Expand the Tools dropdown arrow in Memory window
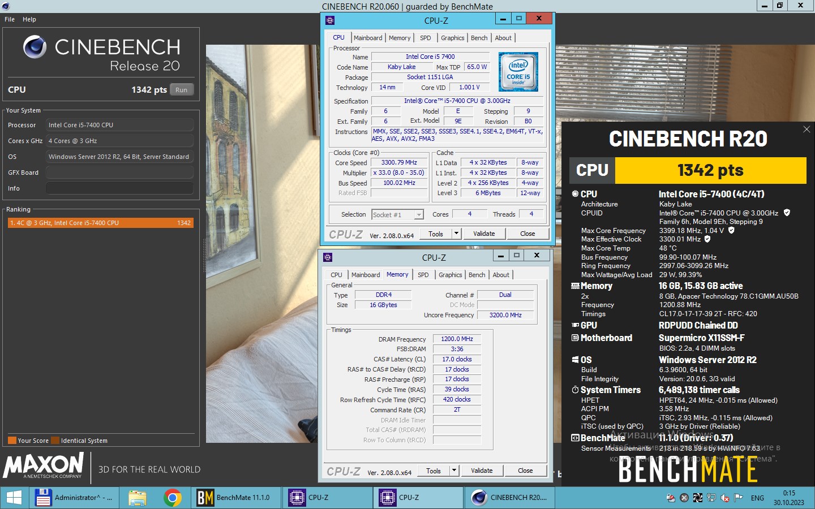The width and height of the screenshot is (815, 509). click(454, 471)
